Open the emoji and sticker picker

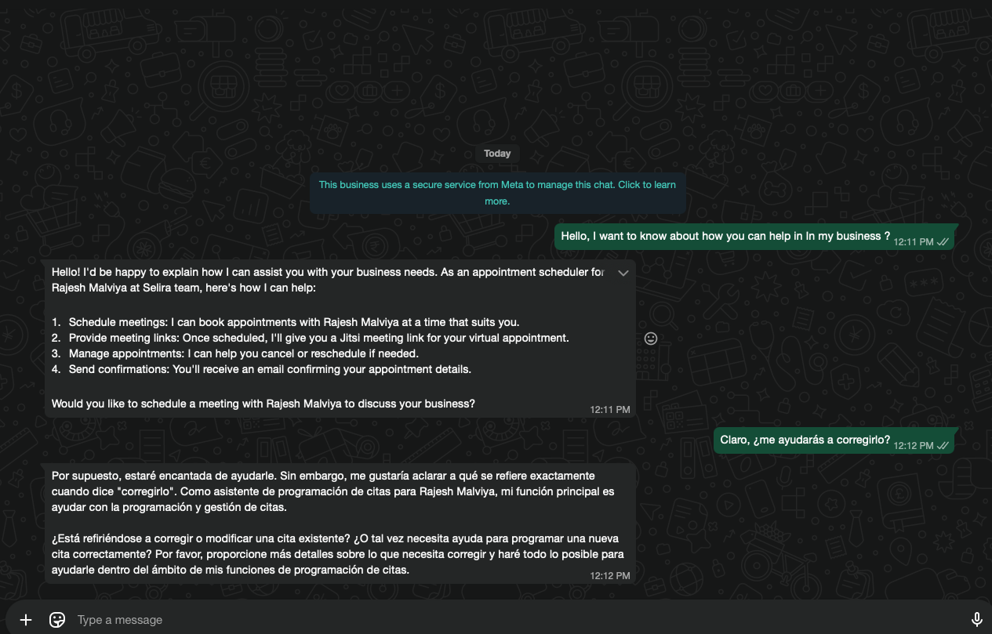(57, 620)
